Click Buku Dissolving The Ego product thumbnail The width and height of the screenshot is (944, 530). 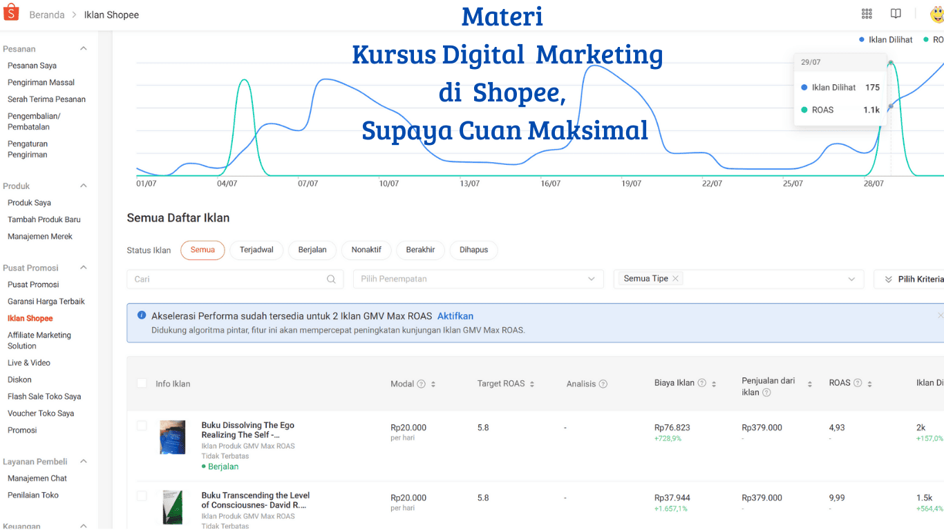172,437
